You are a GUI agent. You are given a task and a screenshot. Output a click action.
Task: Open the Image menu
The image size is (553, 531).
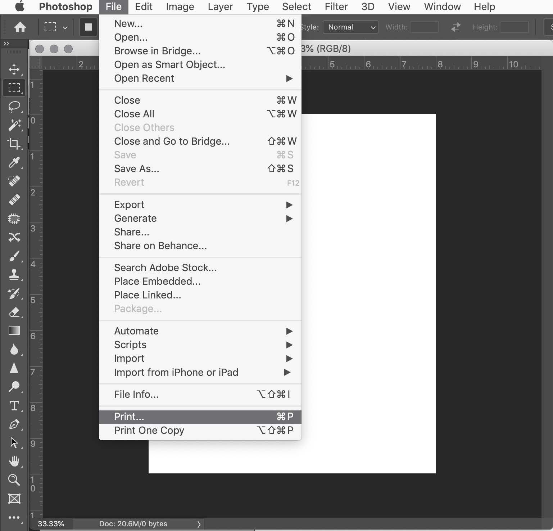click(180, 6)
